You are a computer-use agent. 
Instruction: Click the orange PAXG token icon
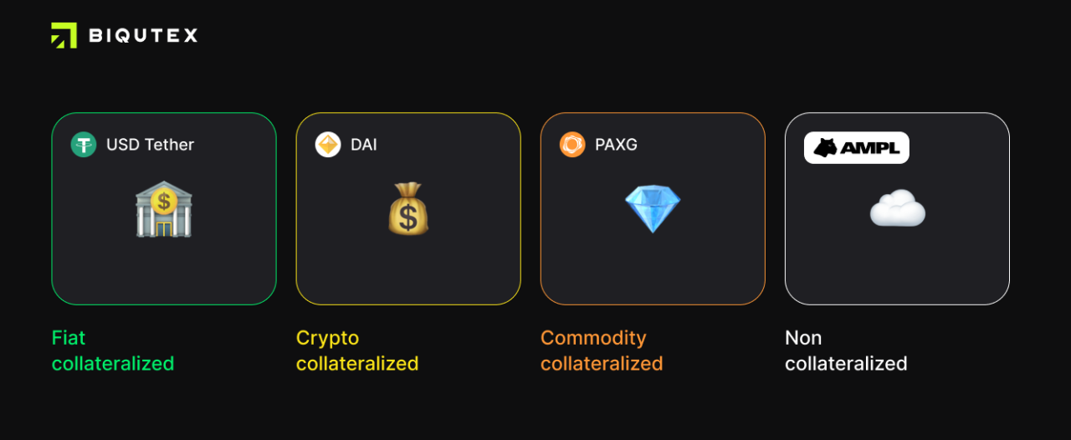(x=572, y=145)
